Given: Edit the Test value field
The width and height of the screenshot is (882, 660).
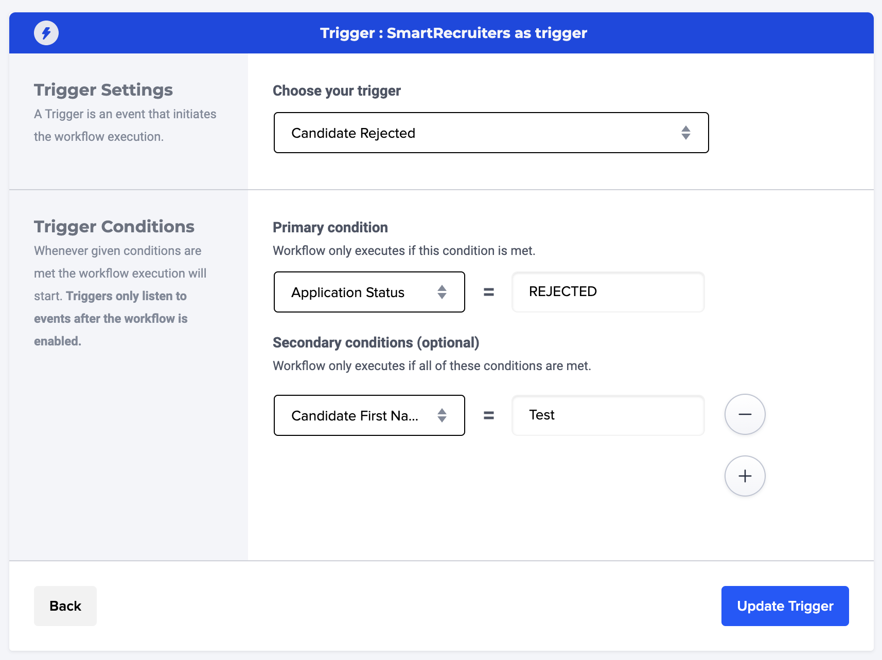Looking at the screenshot, I should point(608,415).
